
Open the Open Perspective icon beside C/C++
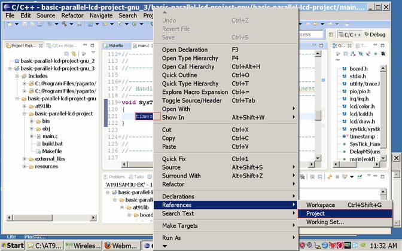[x=331, y=34]
